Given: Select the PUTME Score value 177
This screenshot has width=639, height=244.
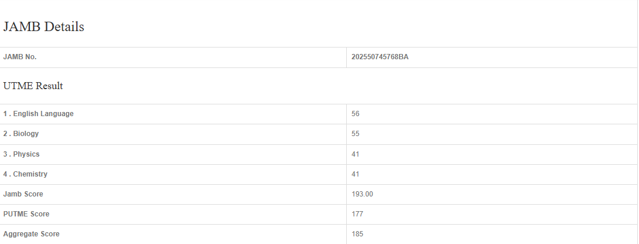Looking at the screenshot, I should (357, 214).
